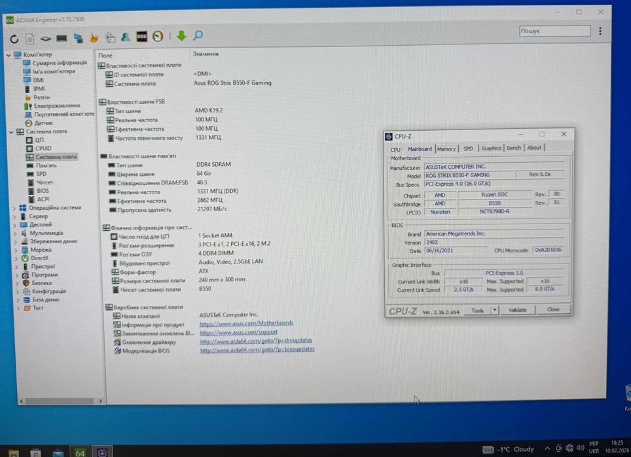This screenshot has height=457, width=631.
Task: Click the tree panel horizontal scrollbar
Action: click(60, 401)
